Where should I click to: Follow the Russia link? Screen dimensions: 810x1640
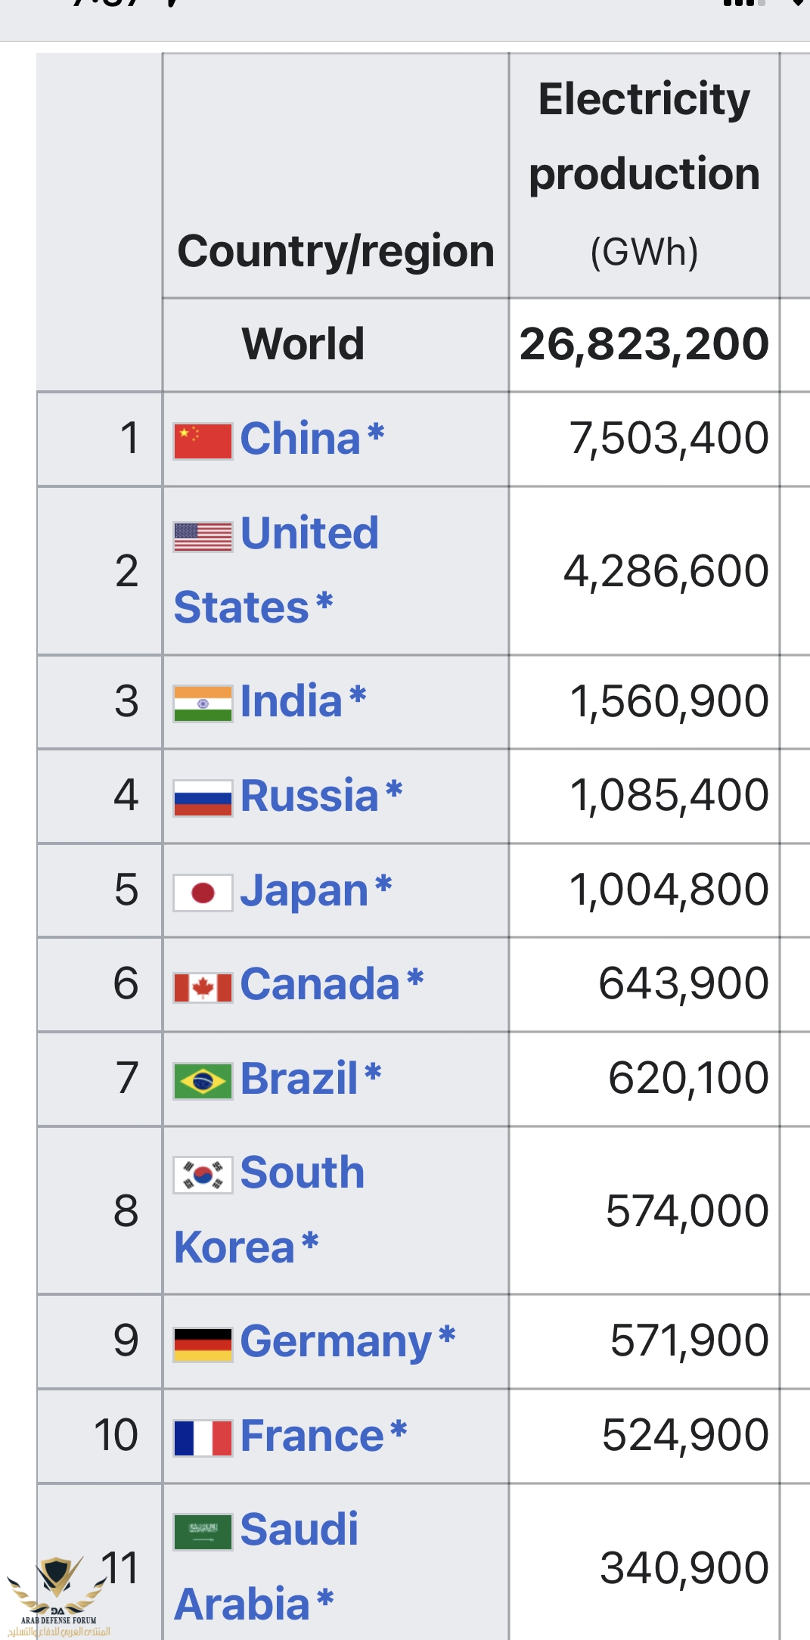[x=309, y=796]
